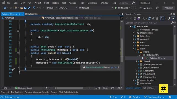177x99 pixels.
Task: Click the Collapse All icon in Solution Explorer
Action: (x=153, y=18)
